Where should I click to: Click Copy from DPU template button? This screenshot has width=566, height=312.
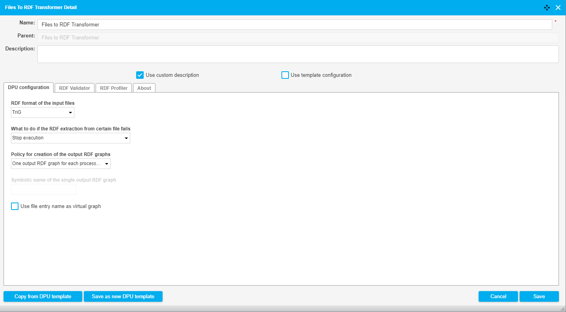tap(43, 297)
